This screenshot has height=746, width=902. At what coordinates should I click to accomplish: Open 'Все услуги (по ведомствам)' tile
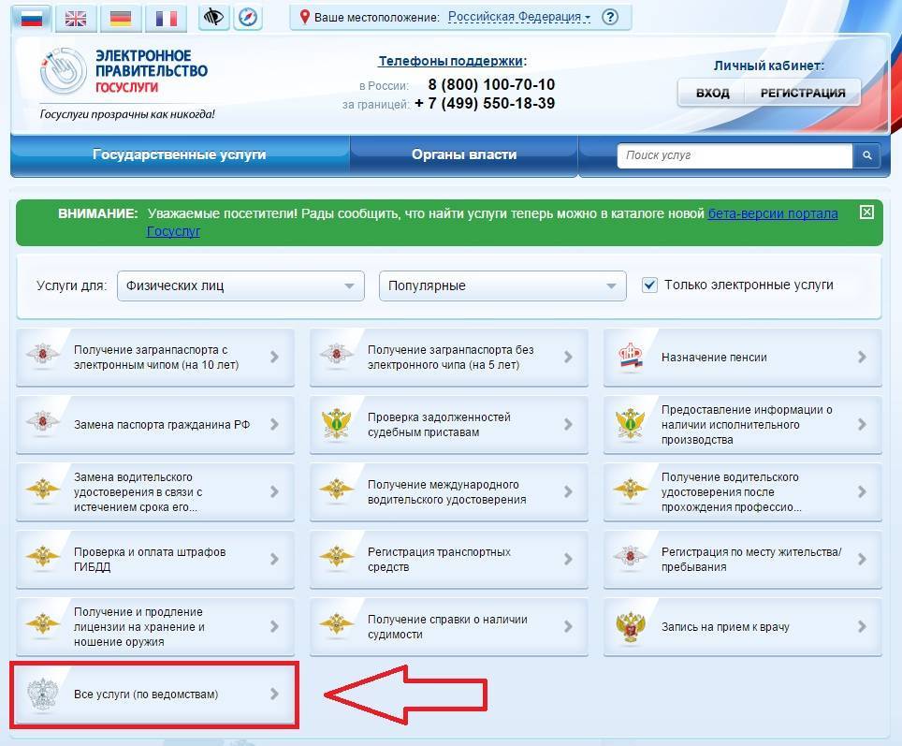[154, 694]
